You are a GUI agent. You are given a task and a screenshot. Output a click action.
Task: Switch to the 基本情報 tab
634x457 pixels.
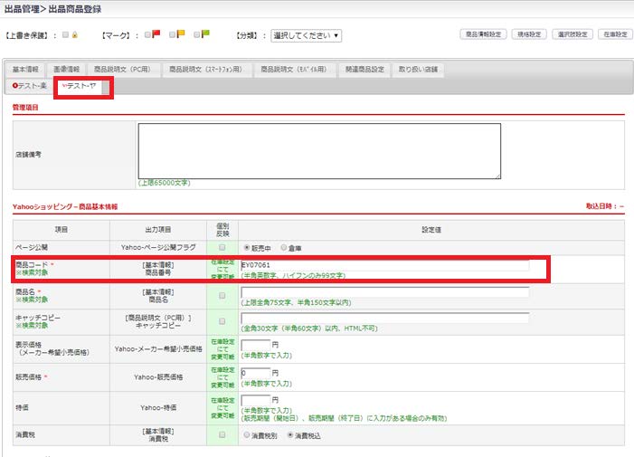(x=27, y=69)
